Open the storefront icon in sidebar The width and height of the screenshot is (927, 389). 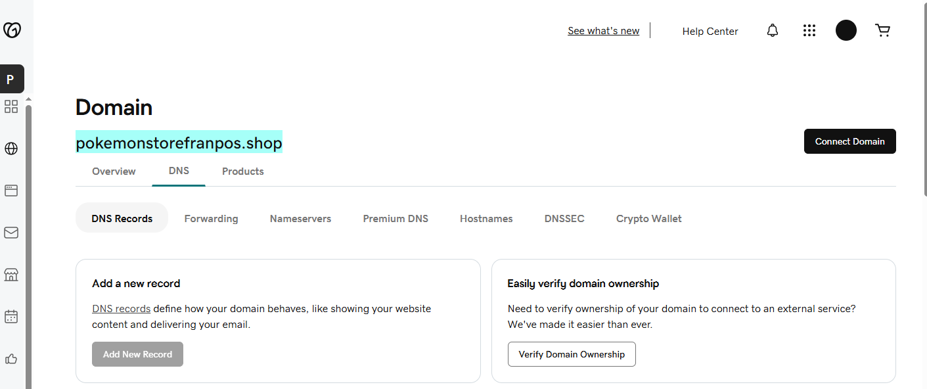[x=11, y=275]
